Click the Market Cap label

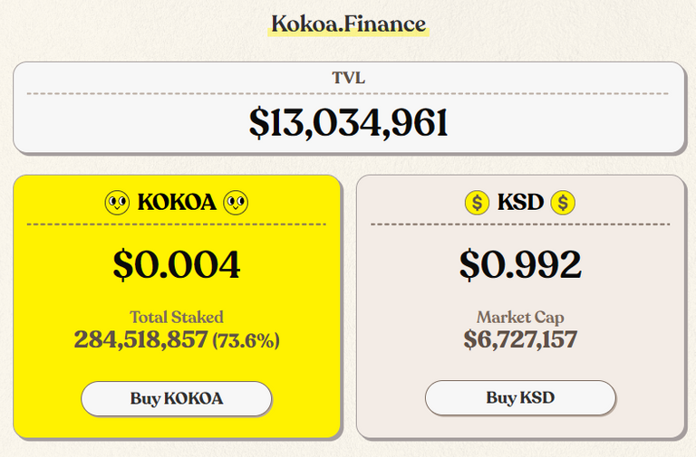click(520, 318)
